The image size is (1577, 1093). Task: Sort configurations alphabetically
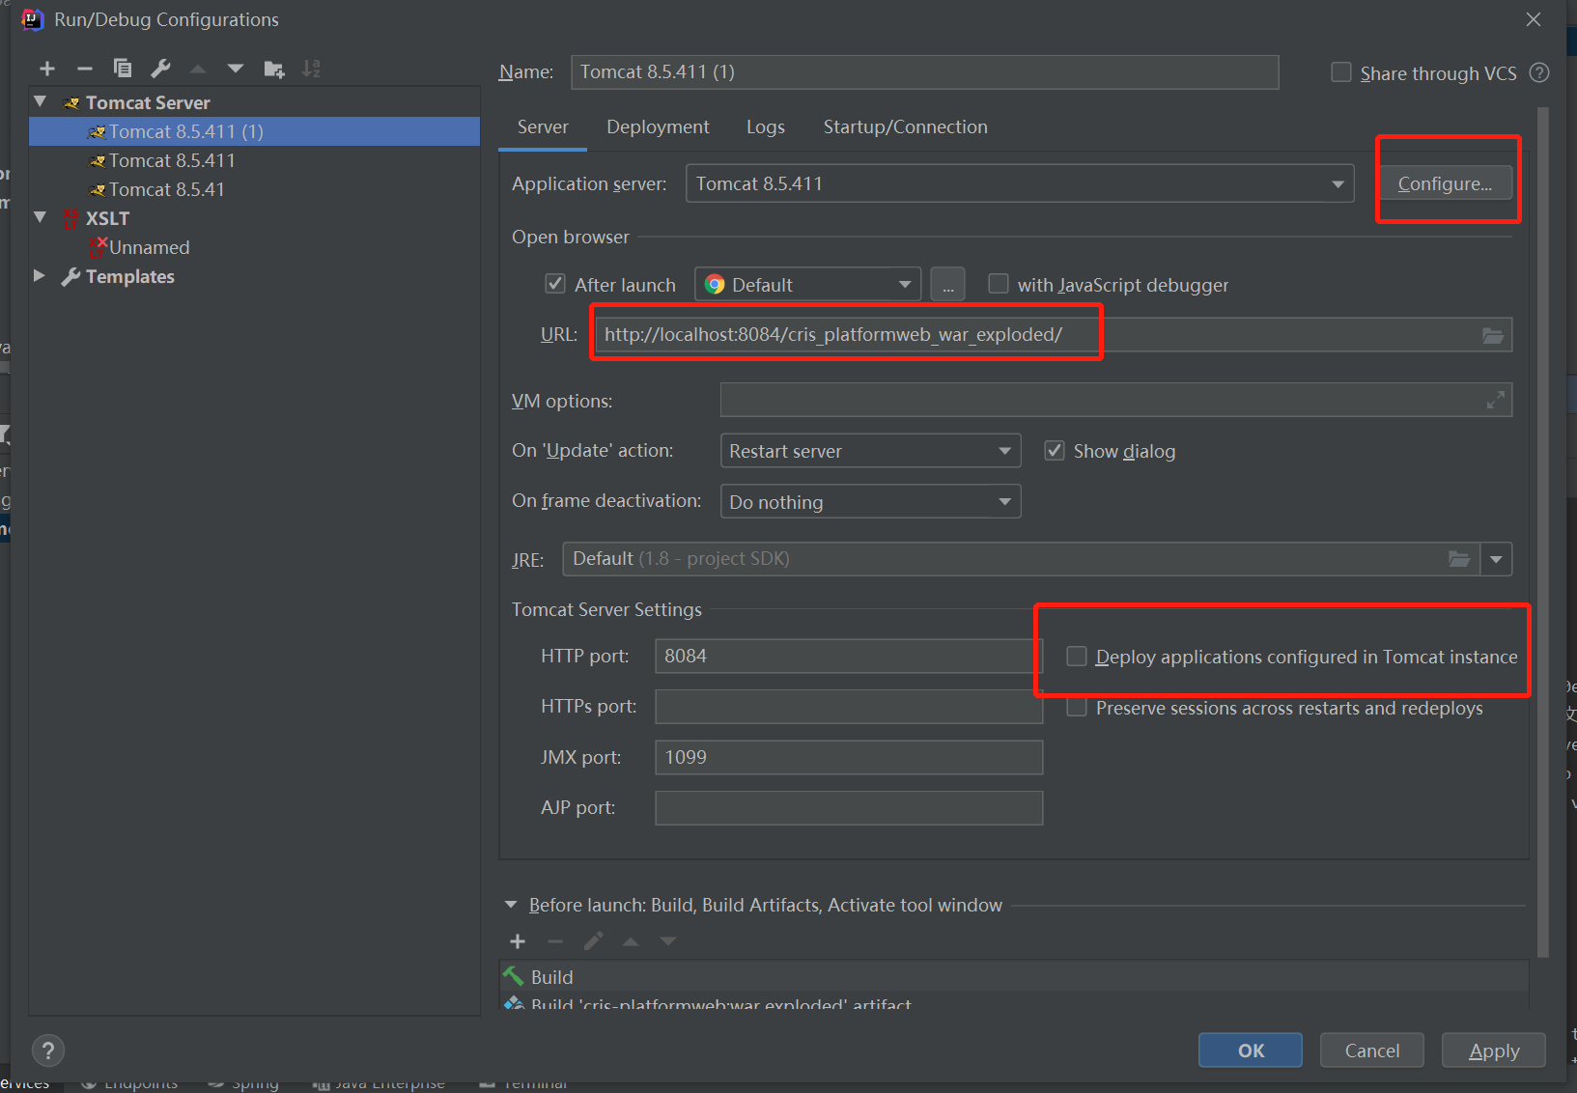pyautogui.click(x=311, y=69)
